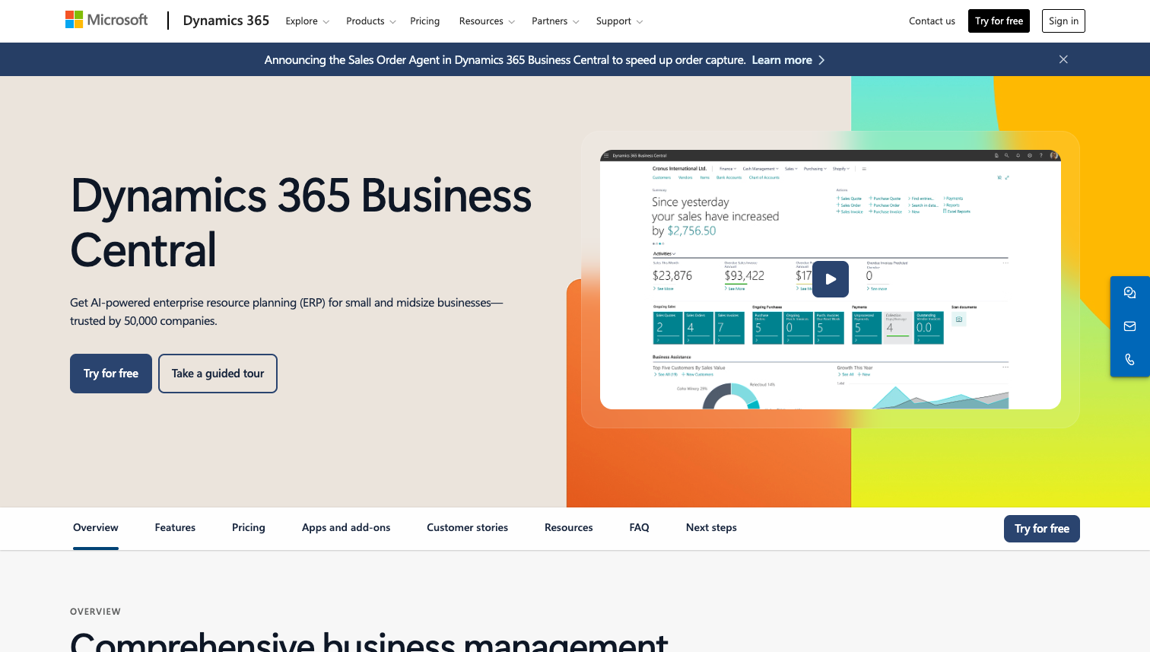The height and width of the screenshot is (652, 1150).
Task: Click the search magnifier in Business Central
Action: 1006,155
